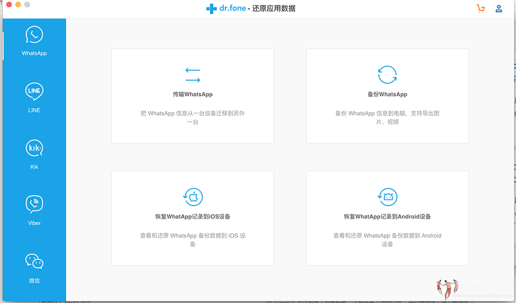The image size is (516, 303).
Task: Open 恢复WhatApp记录到iOS设备 title
Action: pos(193,217)
